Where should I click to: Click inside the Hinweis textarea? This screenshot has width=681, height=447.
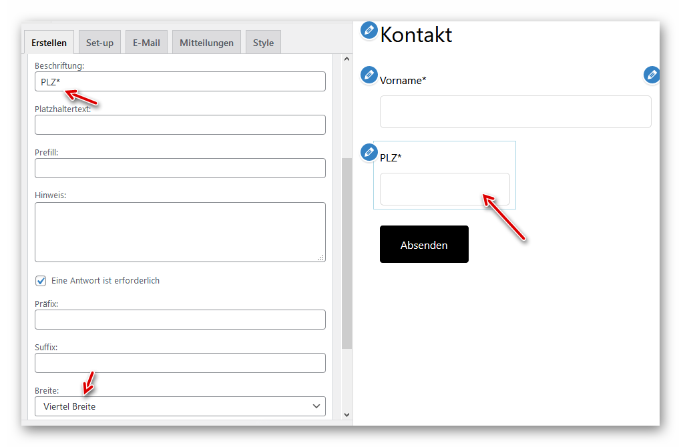180,232
